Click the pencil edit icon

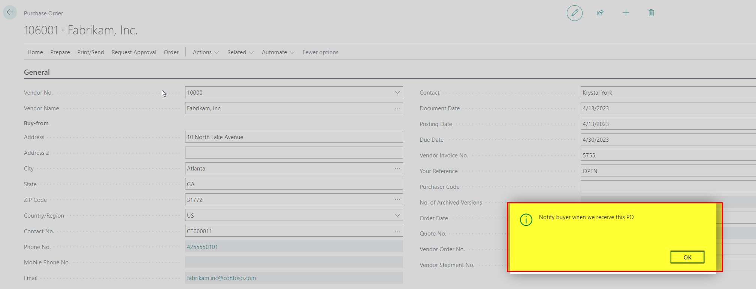pyautogui.click(x=574, y=13)
